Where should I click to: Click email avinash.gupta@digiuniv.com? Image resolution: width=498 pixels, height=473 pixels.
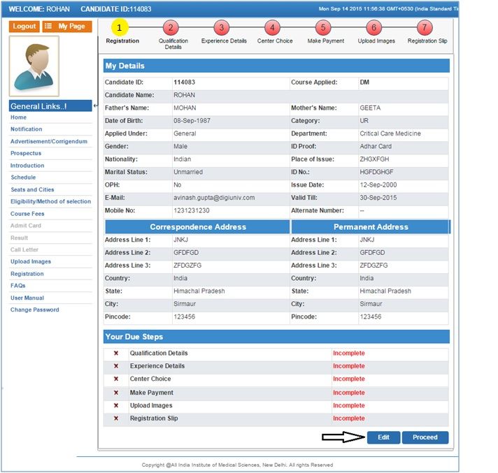tap(214, 198)
